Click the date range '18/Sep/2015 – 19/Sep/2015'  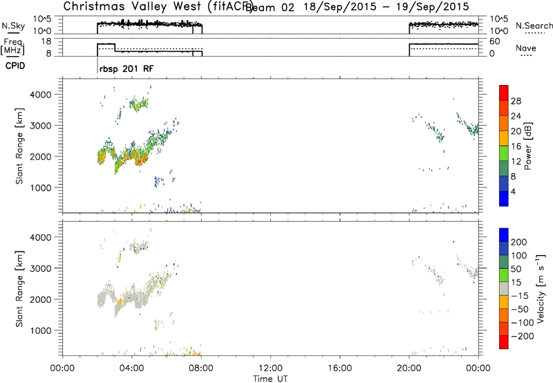[x=386, y=7]
